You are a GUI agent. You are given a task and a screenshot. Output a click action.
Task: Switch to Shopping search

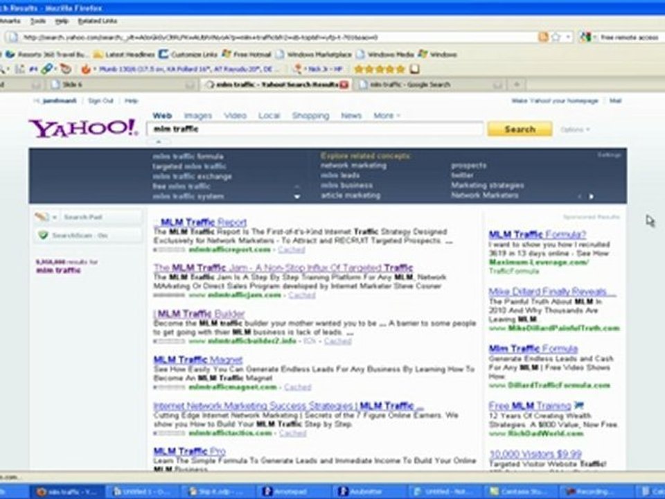coord(310,116)
